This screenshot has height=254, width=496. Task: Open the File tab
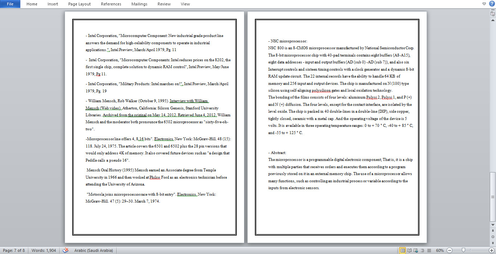click(10, 4)
